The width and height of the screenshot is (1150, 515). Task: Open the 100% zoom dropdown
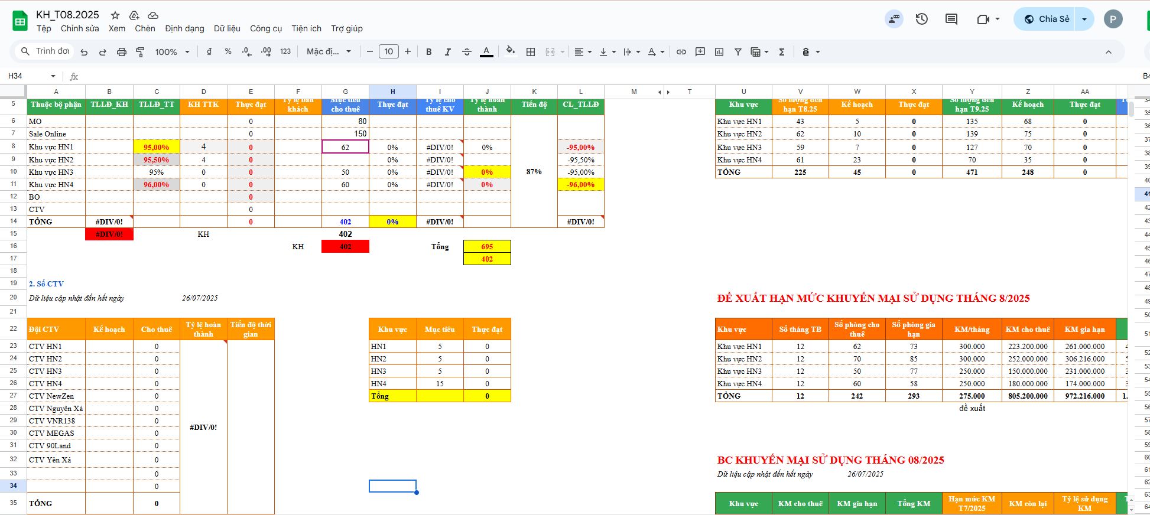[x=172, y=52]
